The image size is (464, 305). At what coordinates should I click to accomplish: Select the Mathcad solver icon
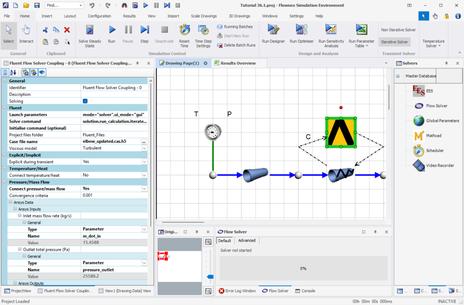point(419,136)
